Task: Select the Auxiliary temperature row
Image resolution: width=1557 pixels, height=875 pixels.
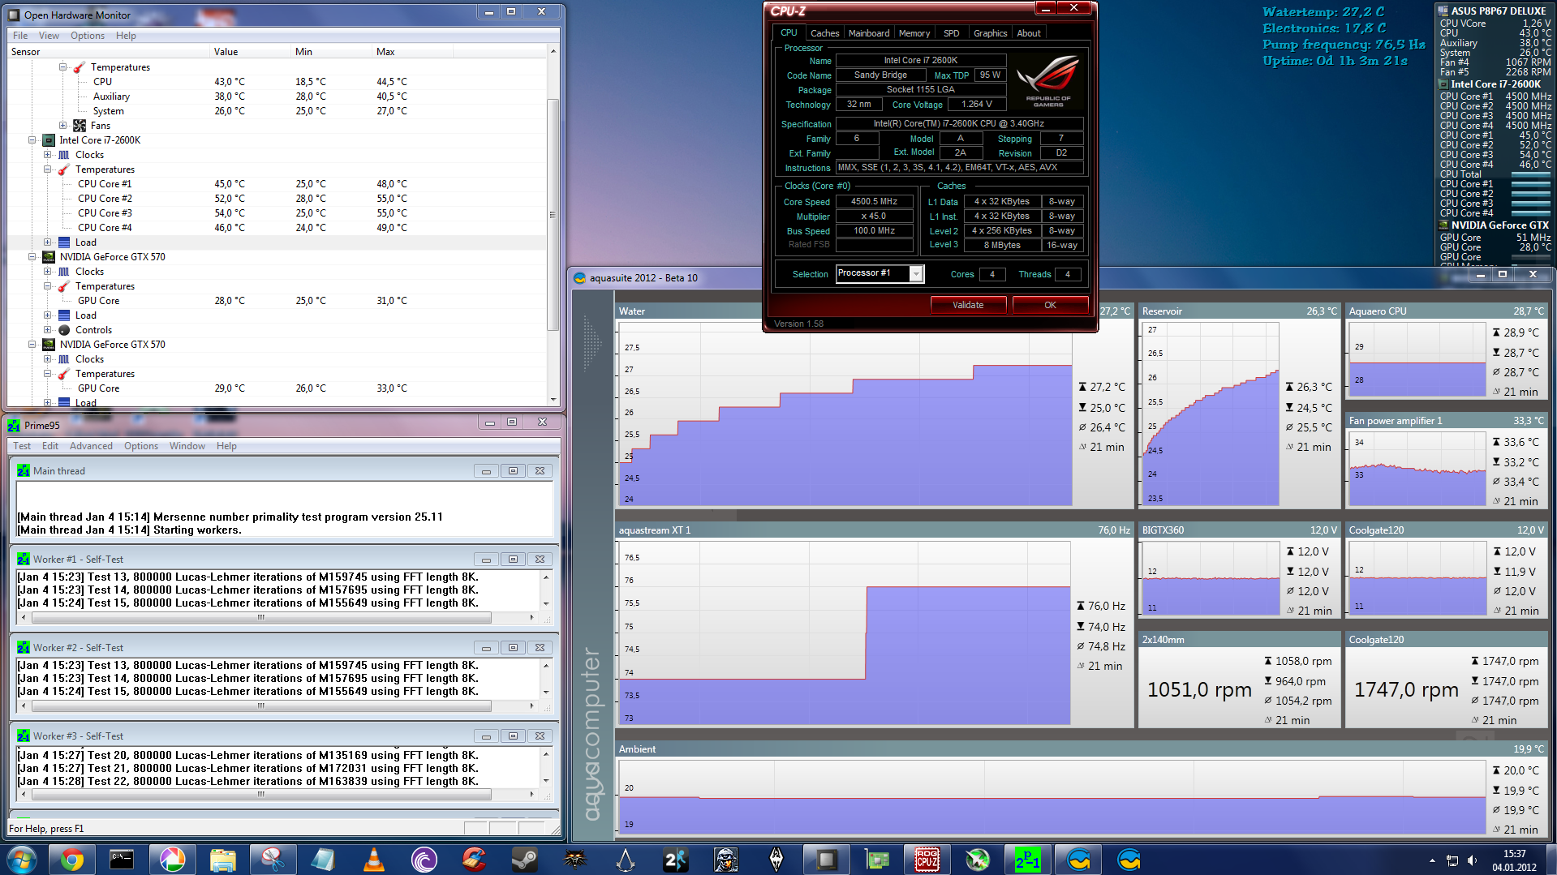Action: (x=276, y=97)
